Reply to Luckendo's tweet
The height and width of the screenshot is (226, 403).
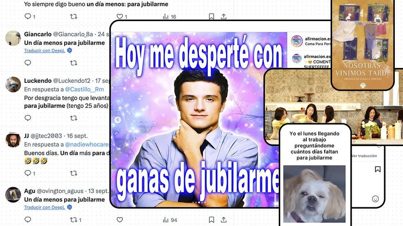coord(28,118)
